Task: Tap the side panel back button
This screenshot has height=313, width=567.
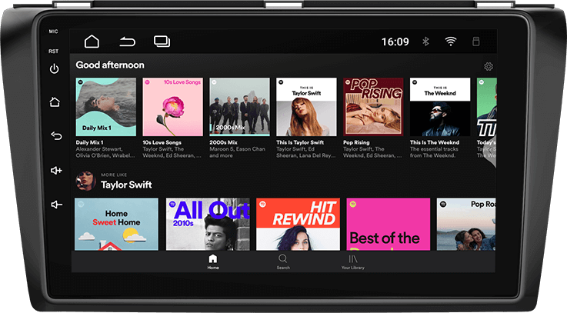Action: (56, 135)
